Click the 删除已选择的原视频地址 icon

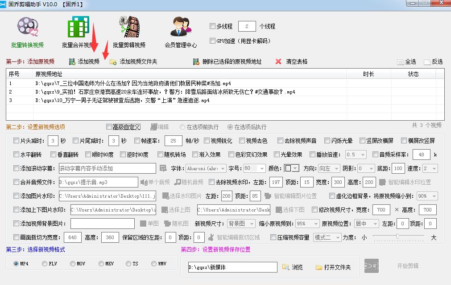click(x=196, y=62)
